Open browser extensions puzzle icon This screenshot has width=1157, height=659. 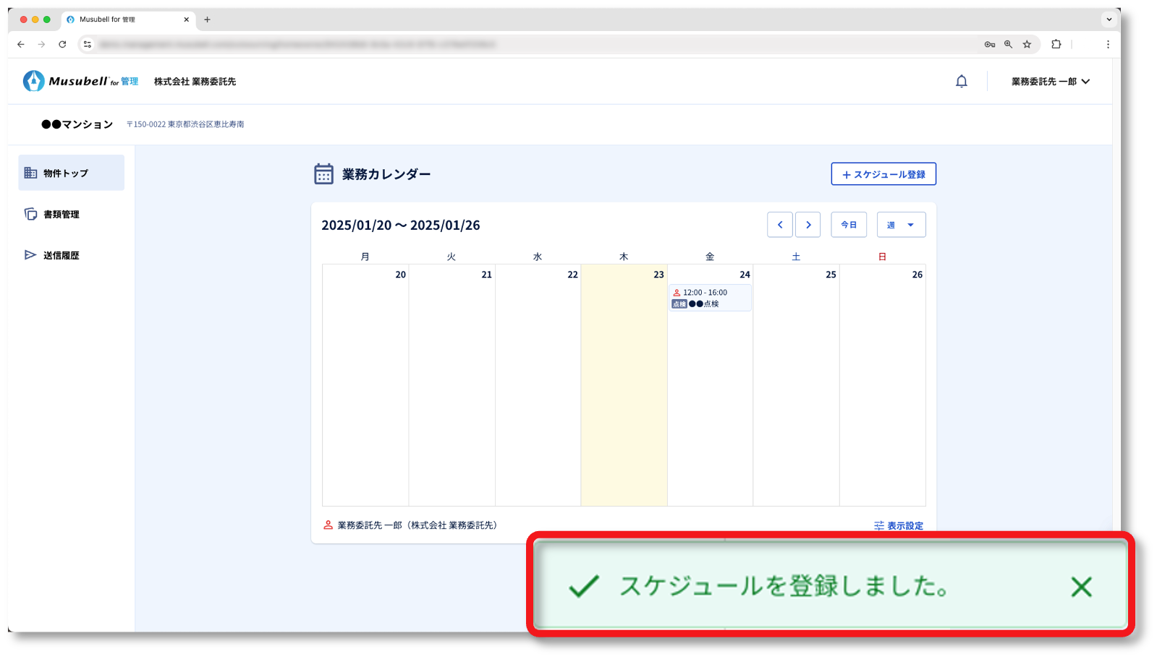[1056, 44]
